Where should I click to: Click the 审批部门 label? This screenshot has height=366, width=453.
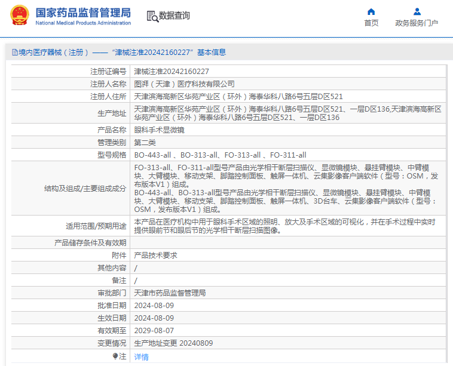(112, 293)
